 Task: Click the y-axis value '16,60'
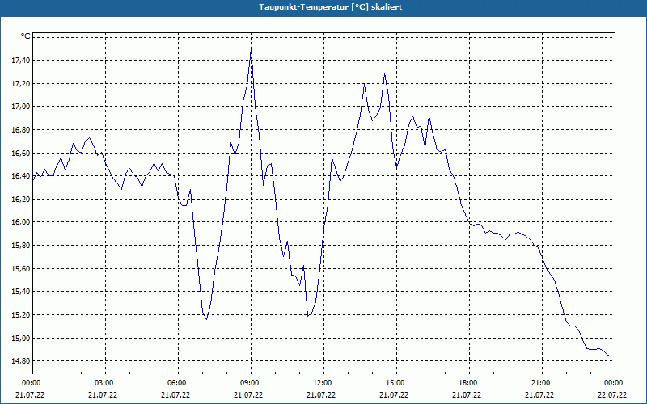[x=22, y=153]
